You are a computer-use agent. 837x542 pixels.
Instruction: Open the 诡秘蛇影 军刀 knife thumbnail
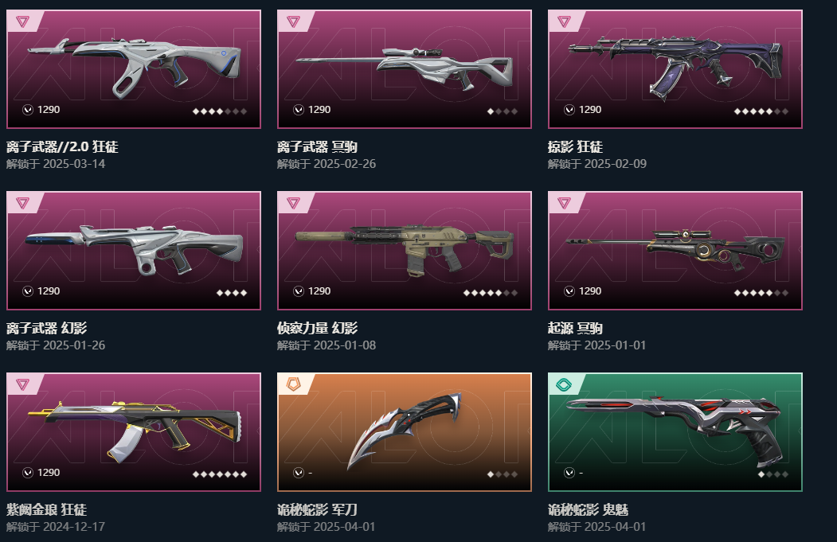405,432
